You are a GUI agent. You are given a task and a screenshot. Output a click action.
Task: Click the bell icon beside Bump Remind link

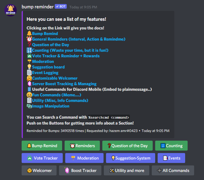pos(29,33)
